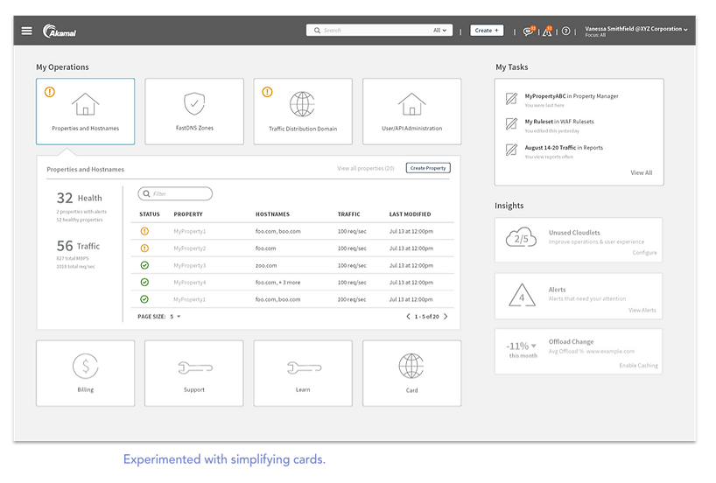
Task: Open the Card globe tile
Action: (412, 373)
